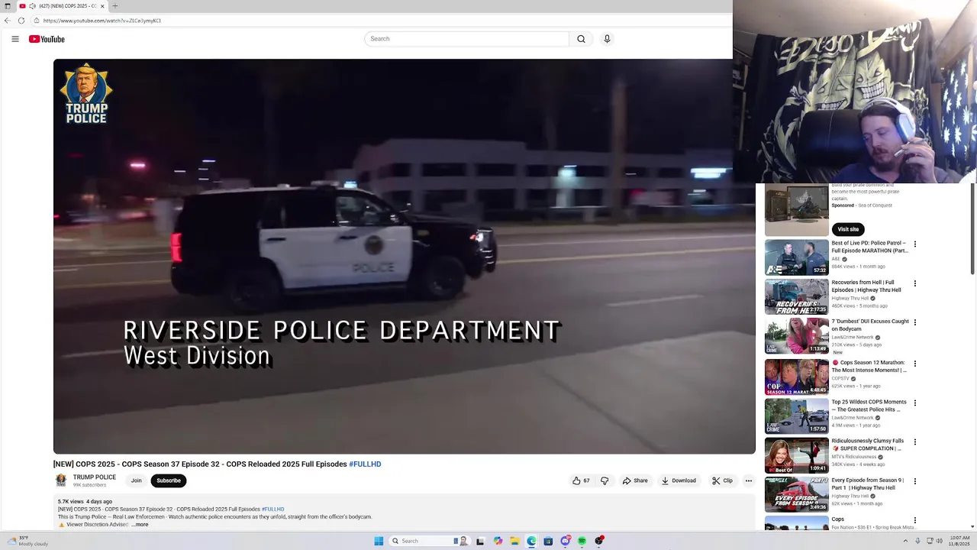Open options menu for 7 'Dumbest' DUI Excuses
The width and height of the screenshot is (977, 550).
click(x=915, y=322)
